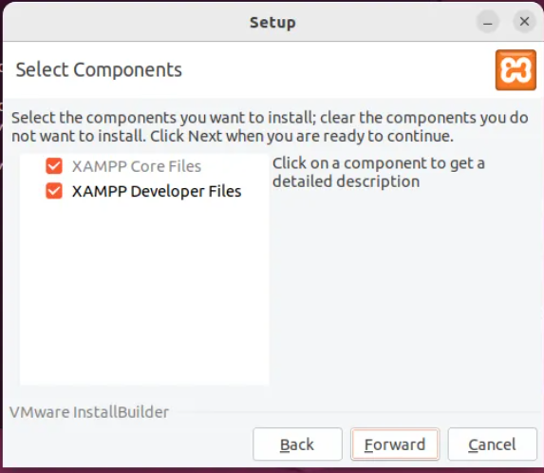This screenshot has width=544, height=473.
Task: Click the desktop wallpaper below the Setup window
Action: pyautogui.click(x=272, y=470)
